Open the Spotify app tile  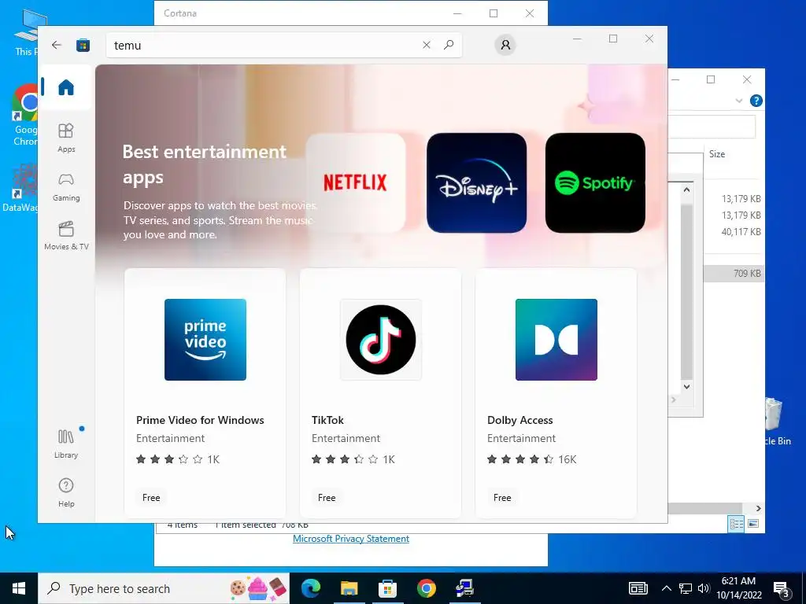coord(595,182)
